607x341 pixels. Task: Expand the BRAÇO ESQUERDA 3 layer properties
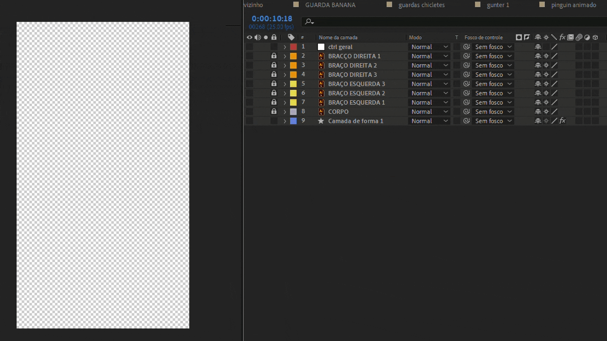[285, 84]
